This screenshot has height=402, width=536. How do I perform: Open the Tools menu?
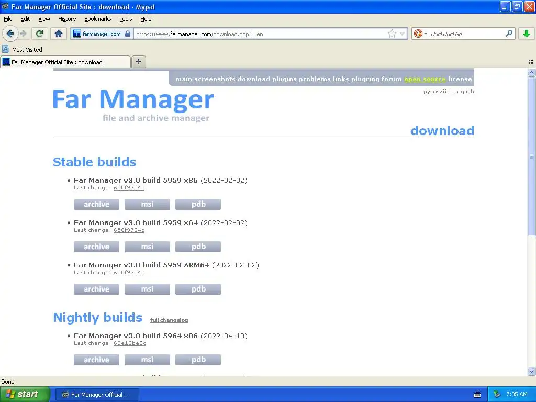(x=126, y=19)
